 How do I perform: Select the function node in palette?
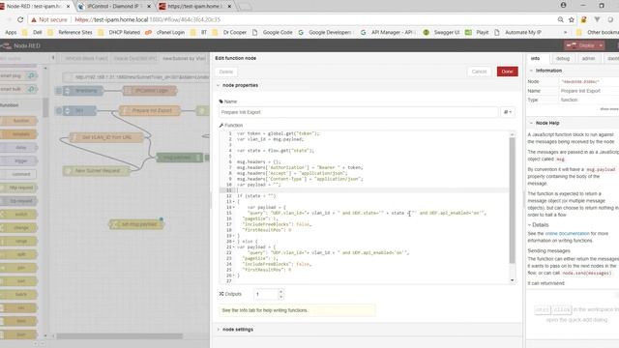coord(19,121)
